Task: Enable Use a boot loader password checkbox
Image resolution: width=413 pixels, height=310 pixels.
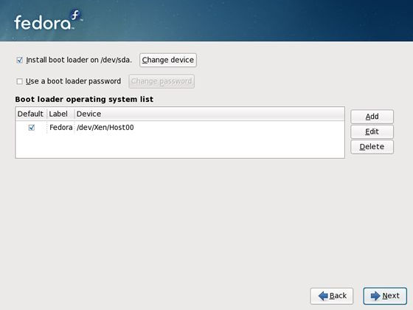Action: point(19,81)
